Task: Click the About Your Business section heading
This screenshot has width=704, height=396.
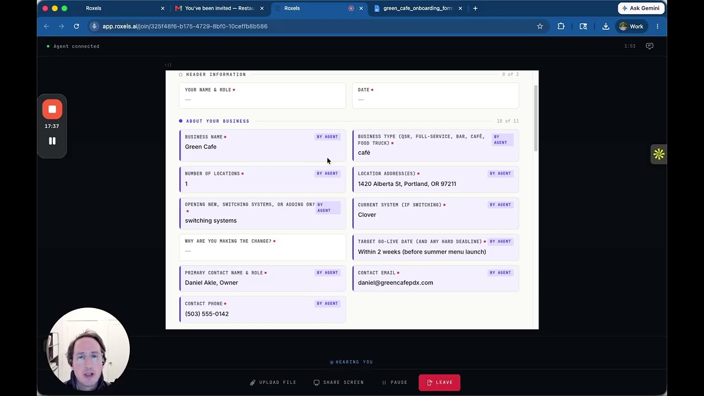Action: click(x=217, y=121)
